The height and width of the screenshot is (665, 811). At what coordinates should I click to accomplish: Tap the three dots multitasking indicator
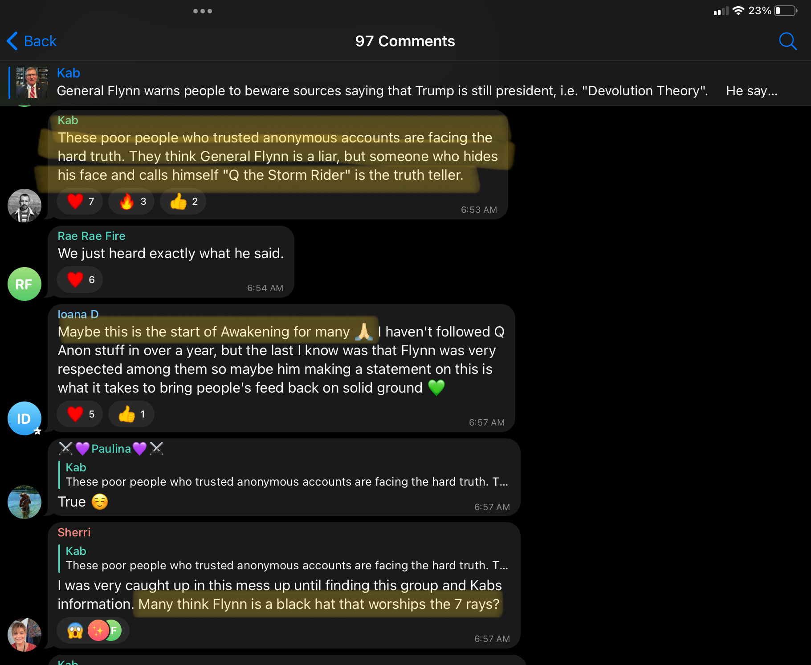click(203, 11)
